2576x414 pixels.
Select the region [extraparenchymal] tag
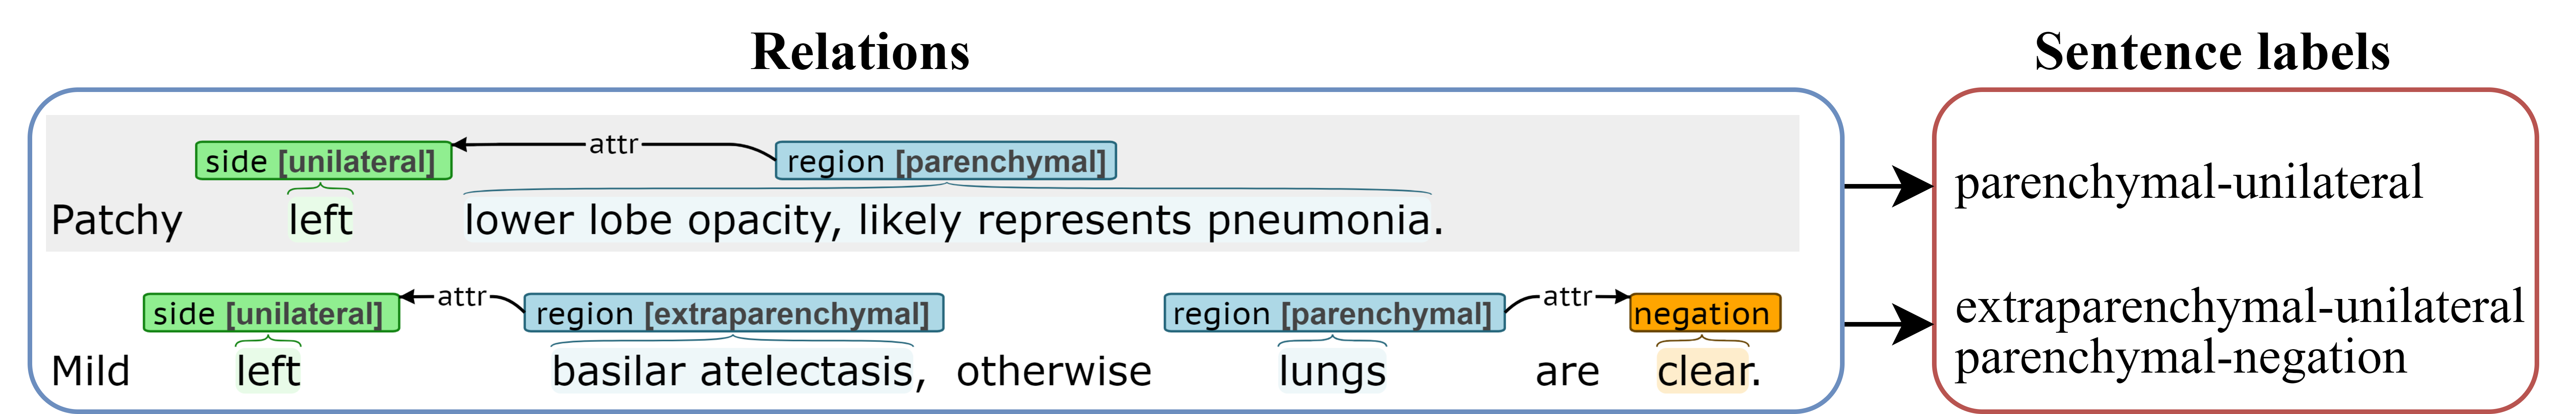tap(733, 313)
